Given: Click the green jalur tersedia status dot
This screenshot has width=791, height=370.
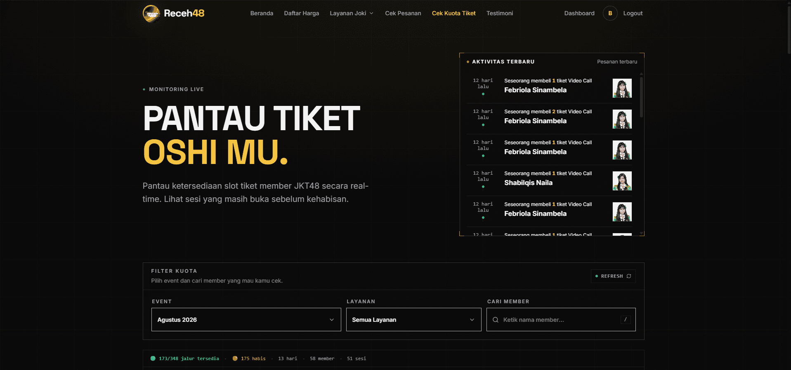Looking at the screenshot, I should click(153, 358).
